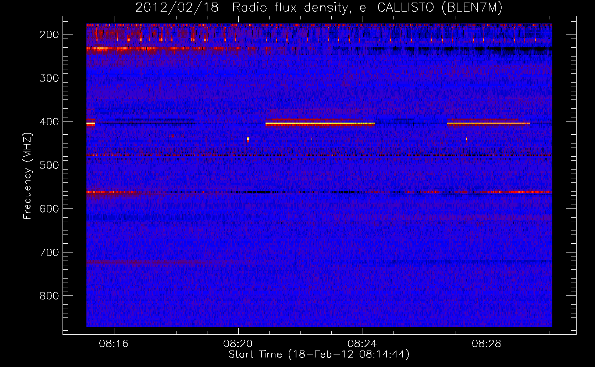595x367 pixels.
Task: Click the 200 frequency tick label
Action: (49, 34)
